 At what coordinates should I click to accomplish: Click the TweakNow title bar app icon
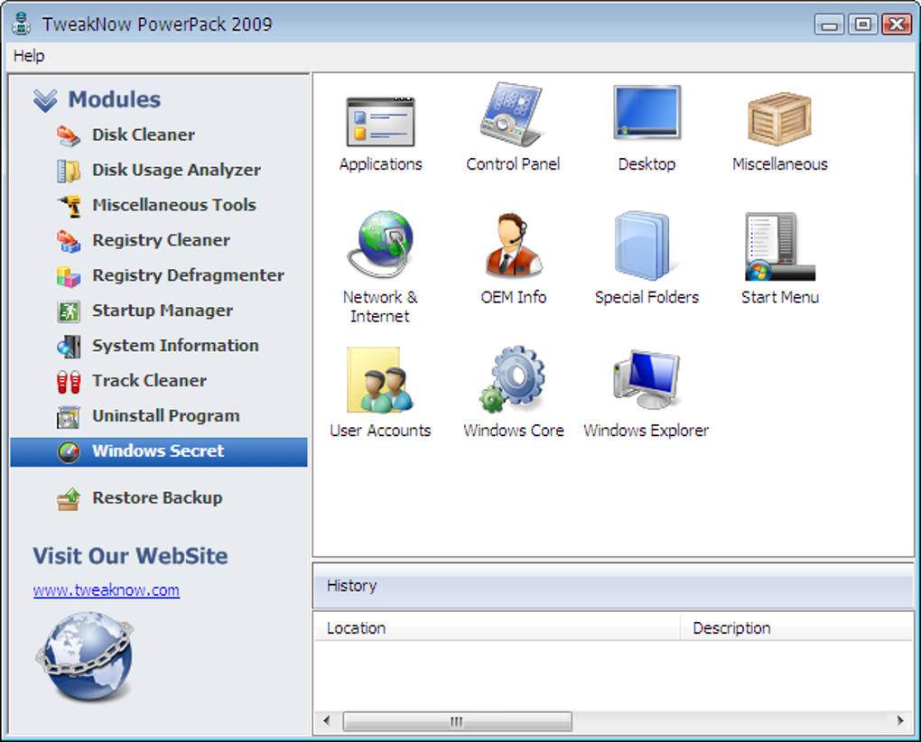[21, 23]
